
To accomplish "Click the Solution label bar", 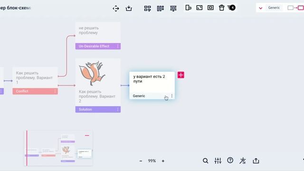I will point(98,109).
